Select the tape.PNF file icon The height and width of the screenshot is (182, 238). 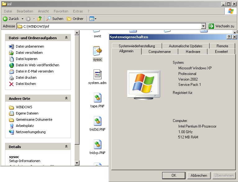tap(98, 98)
